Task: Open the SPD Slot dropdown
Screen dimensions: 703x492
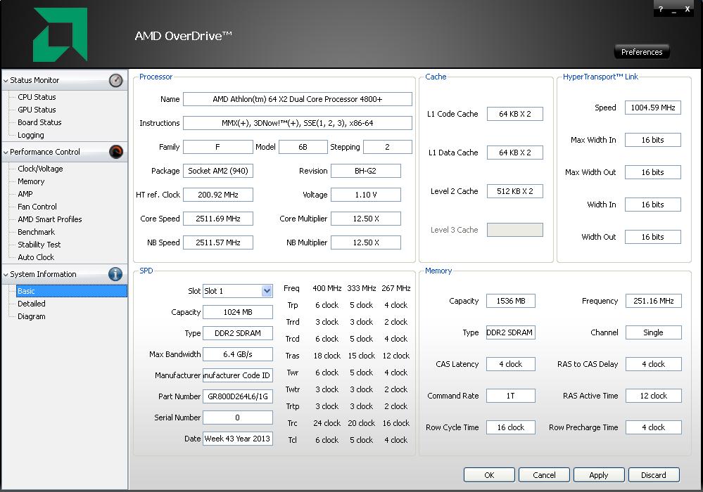Action: pyautogui.click(x=267, y=291)
